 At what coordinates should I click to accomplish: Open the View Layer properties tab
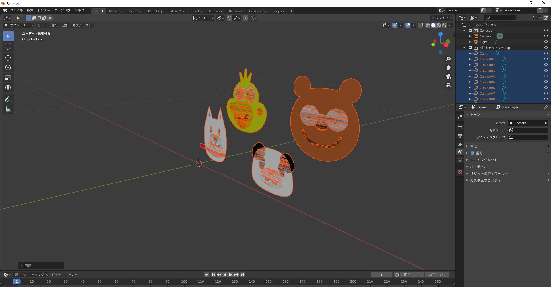coord(460,143)
